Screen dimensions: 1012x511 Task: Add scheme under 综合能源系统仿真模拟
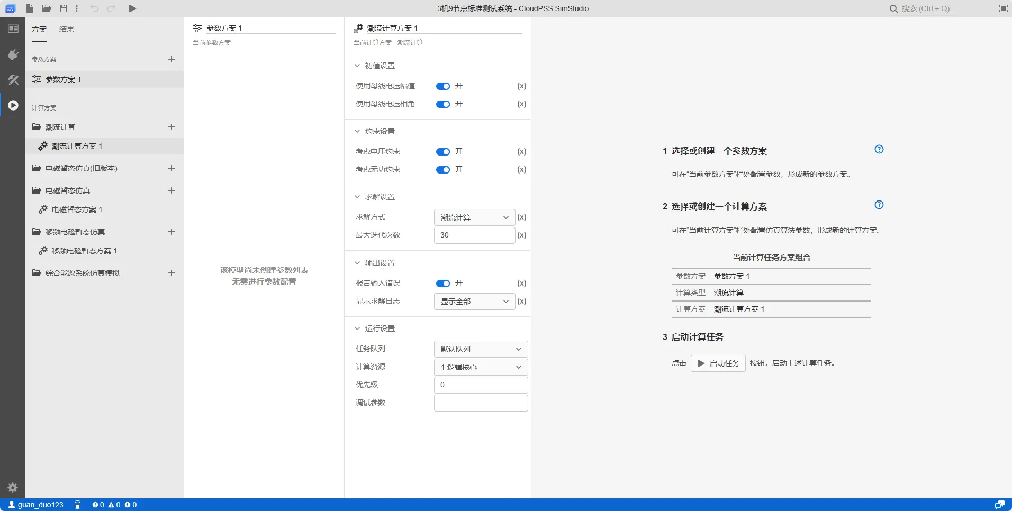point(171,273)
